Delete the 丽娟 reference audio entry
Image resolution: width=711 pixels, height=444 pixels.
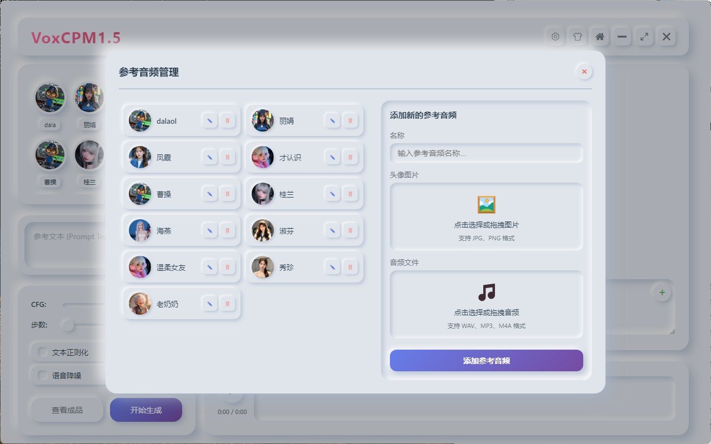[x=350, y=120]
